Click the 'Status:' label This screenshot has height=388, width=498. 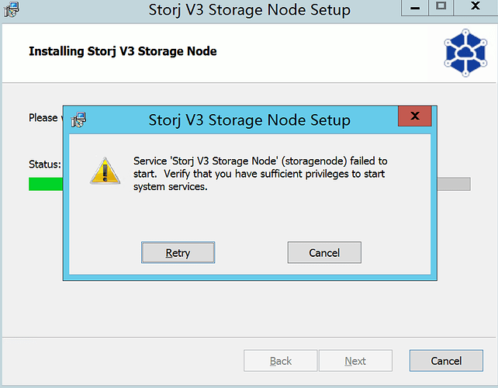tap(44, 164)
